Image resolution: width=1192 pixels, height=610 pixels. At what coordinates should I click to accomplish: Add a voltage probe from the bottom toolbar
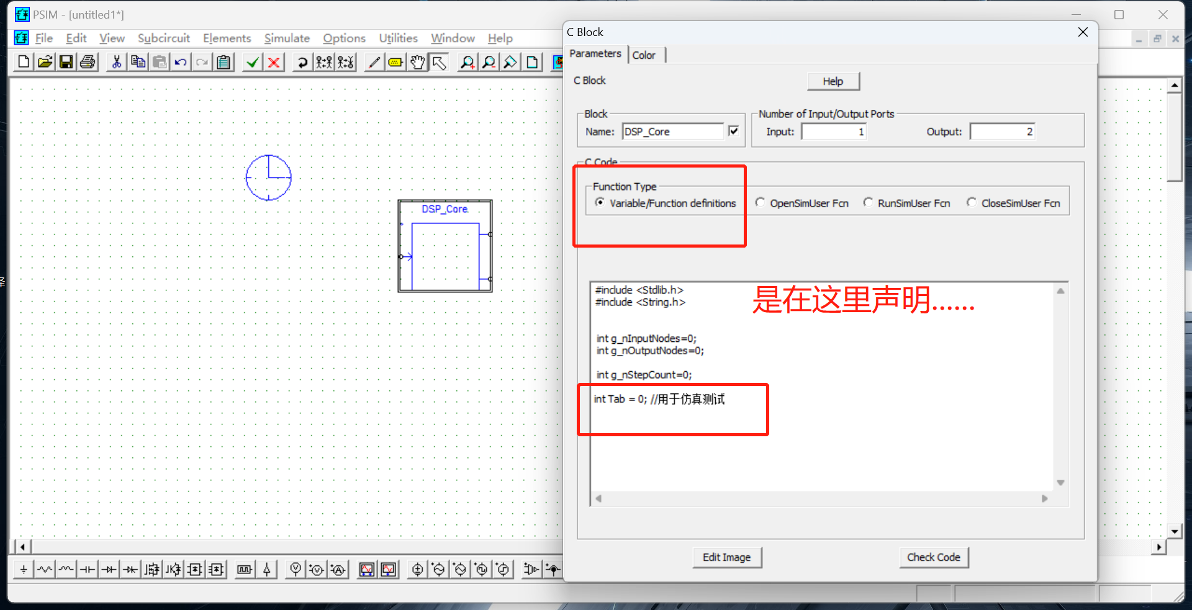(x=295, y=569)
